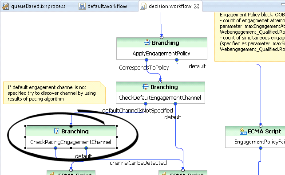Select the Engagement Policy block note at top right
Screen dimensions: 285x175
250,37
